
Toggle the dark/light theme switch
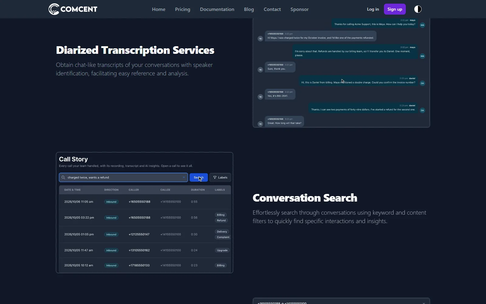pos(418,9)
